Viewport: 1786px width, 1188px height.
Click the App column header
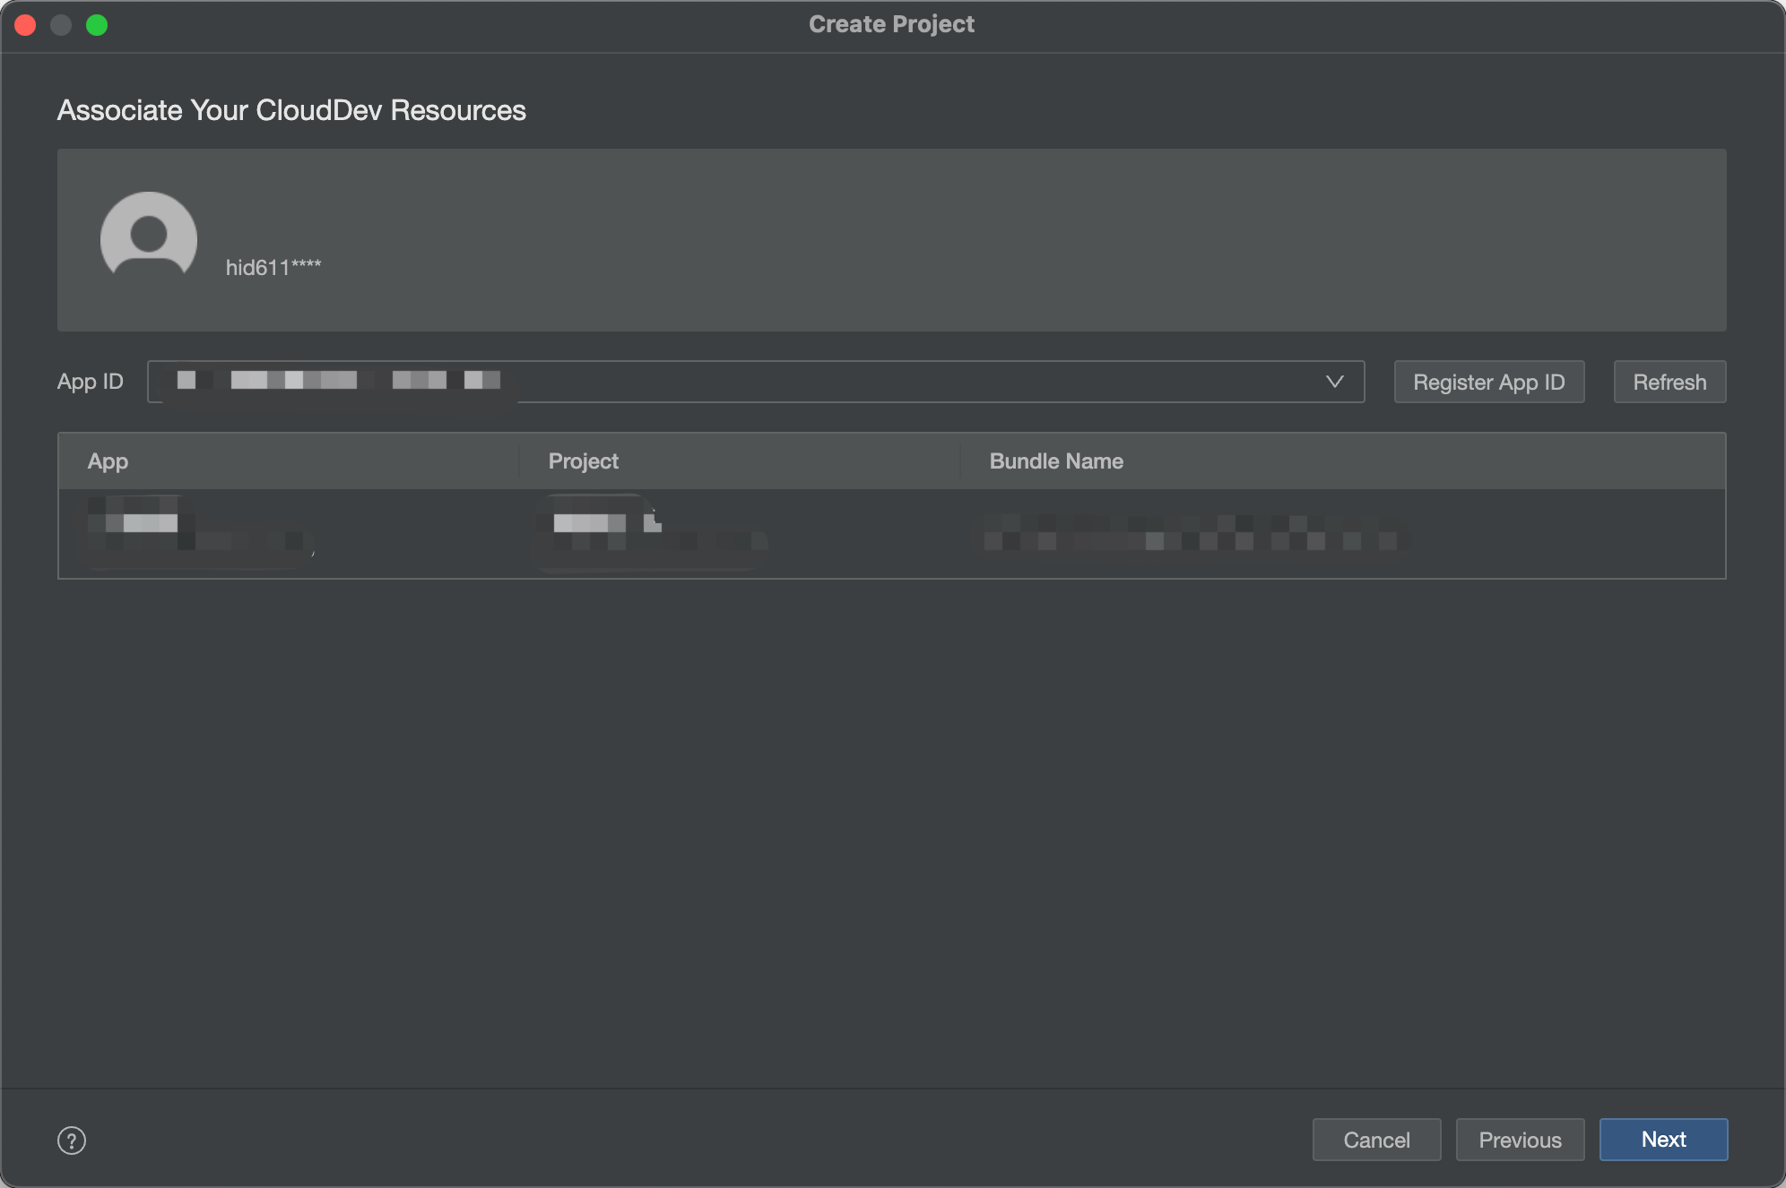108,461
